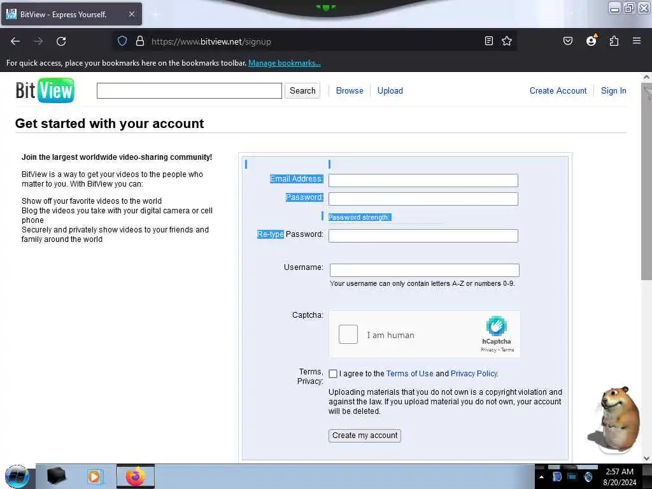Select the BitView - Express Yourself tab
Viewport: 652px width, 489px height.
[x=71, y=14]
